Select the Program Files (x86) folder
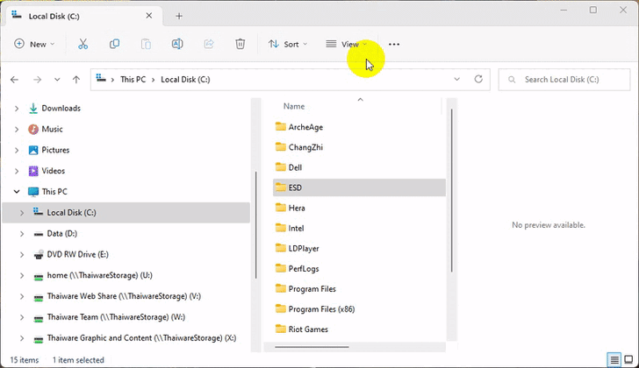This screenshot has height=368, width=639. tap(315, 309)
